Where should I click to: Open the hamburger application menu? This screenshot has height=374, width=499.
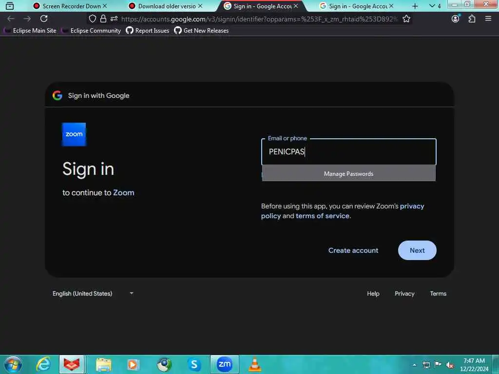488,19
